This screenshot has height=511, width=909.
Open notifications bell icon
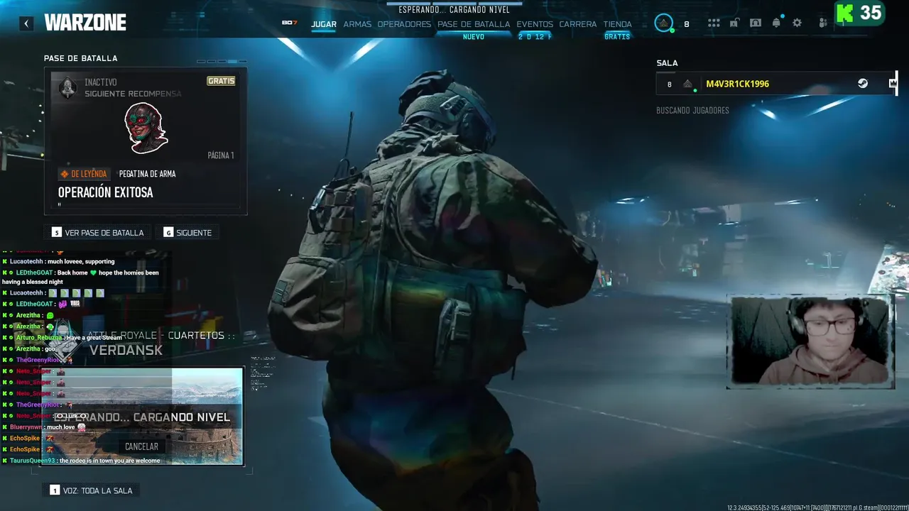pyautogui.click(x=776, y=23)
